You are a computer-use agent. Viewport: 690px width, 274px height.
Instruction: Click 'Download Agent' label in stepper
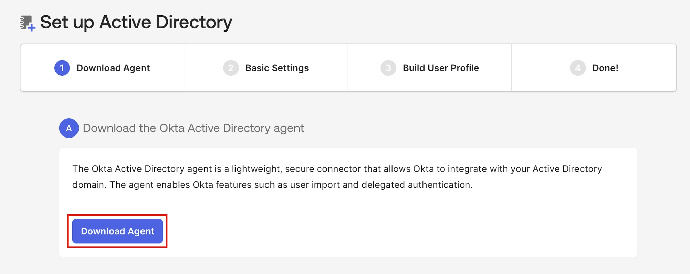point(113,68)
